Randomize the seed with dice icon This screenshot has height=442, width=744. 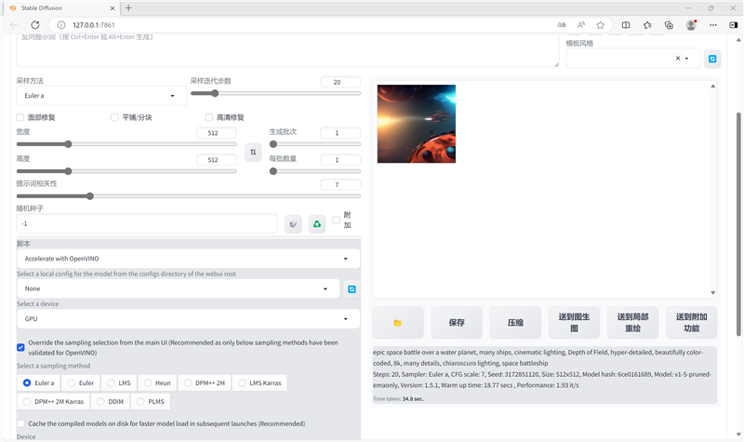[x=293, y=224]
